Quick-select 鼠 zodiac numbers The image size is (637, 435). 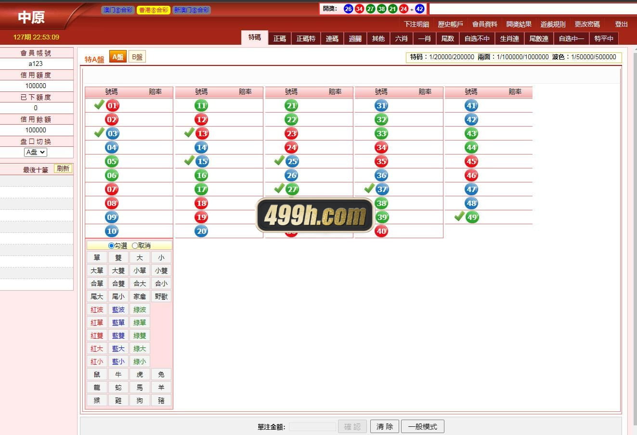(97, 374)
